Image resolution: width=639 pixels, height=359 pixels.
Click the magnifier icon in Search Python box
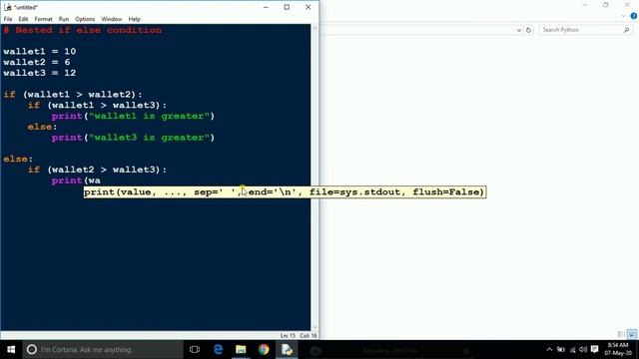tap(626, 30)
